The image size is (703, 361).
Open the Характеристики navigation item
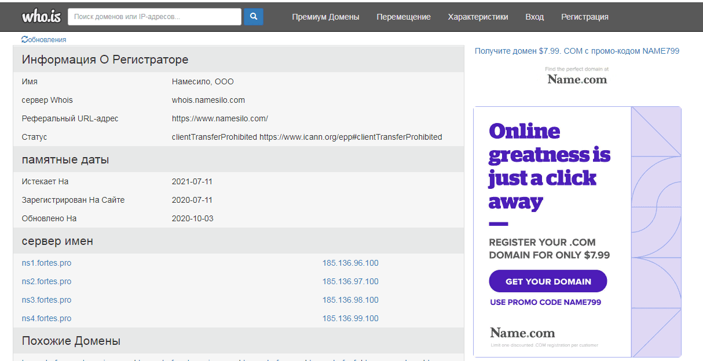click(x=478, y=17)
